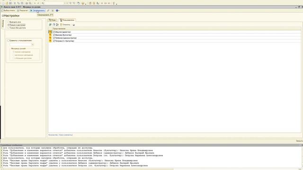Click the comparison user input field
Image resolution: width=303 pixels, height=170 pixels.
pyautogui.click(x=20, y=44)
